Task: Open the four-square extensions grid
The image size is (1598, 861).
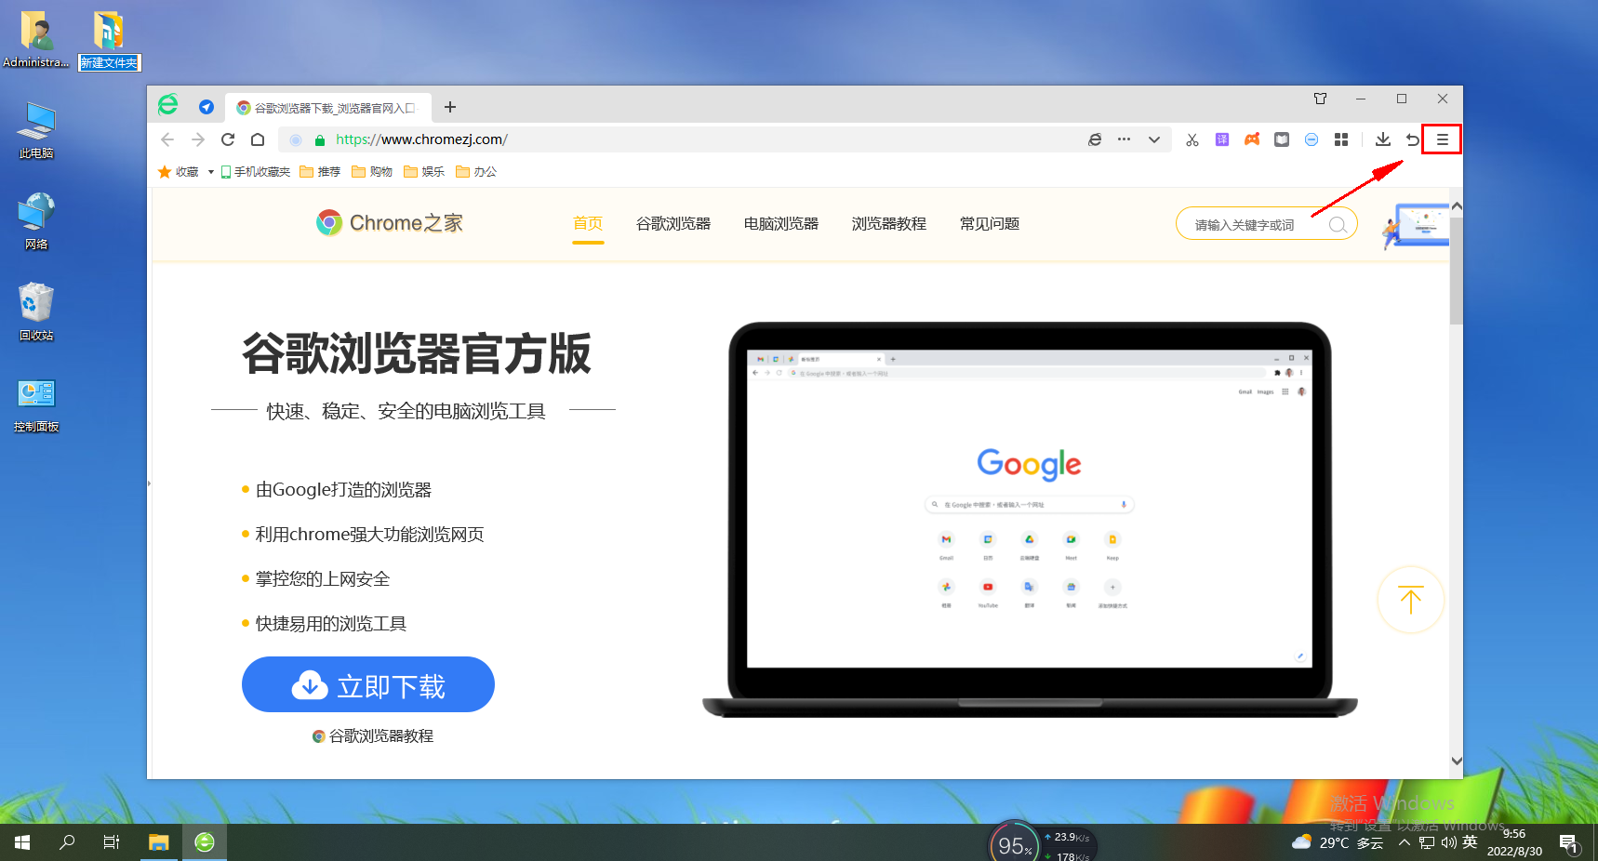Action: coord(1341,139)
